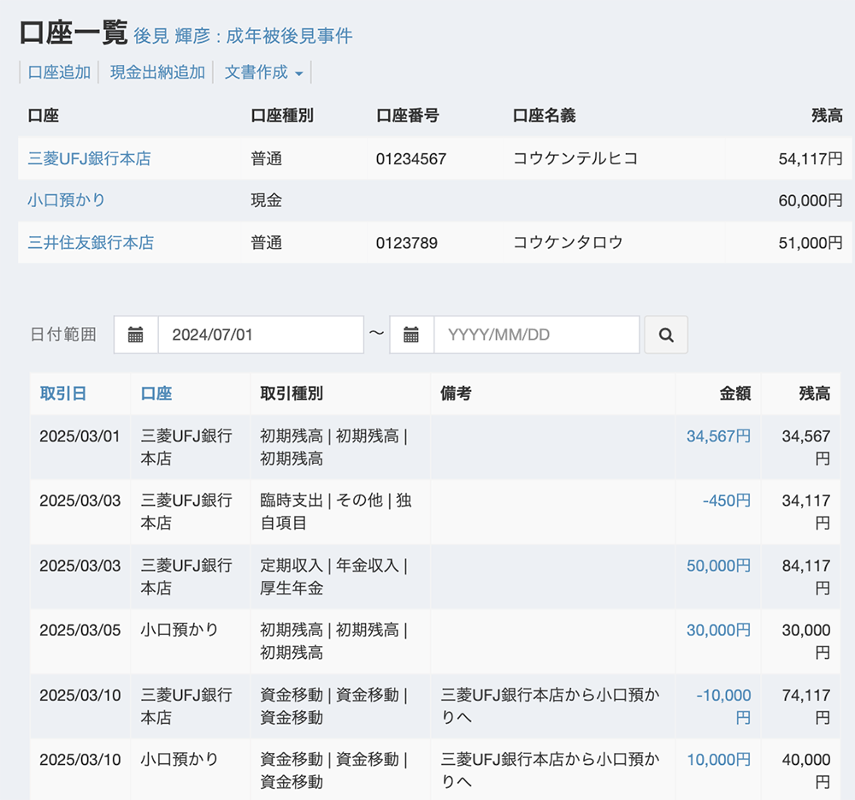Open the 三菱UFJ銀行本店 account link
Image resolution: width=855 pixels, height=800 pixels.
coord(89,158)
